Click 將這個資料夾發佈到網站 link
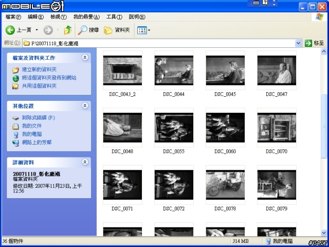The height and width of the screenshot is (247, 329). click(x=49, y=78)
